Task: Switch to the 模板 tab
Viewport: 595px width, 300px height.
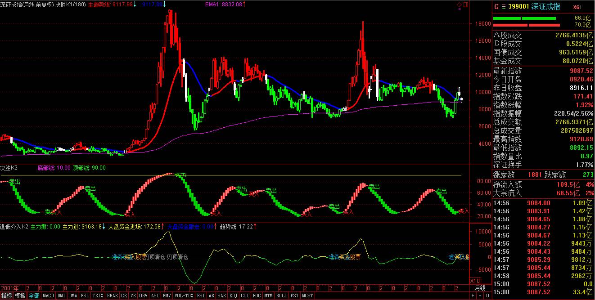Action: 20,296
